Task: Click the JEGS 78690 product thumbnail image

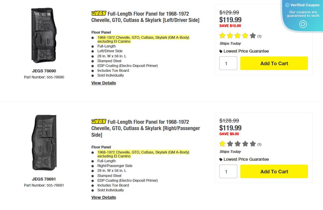Action: (44, 35)
